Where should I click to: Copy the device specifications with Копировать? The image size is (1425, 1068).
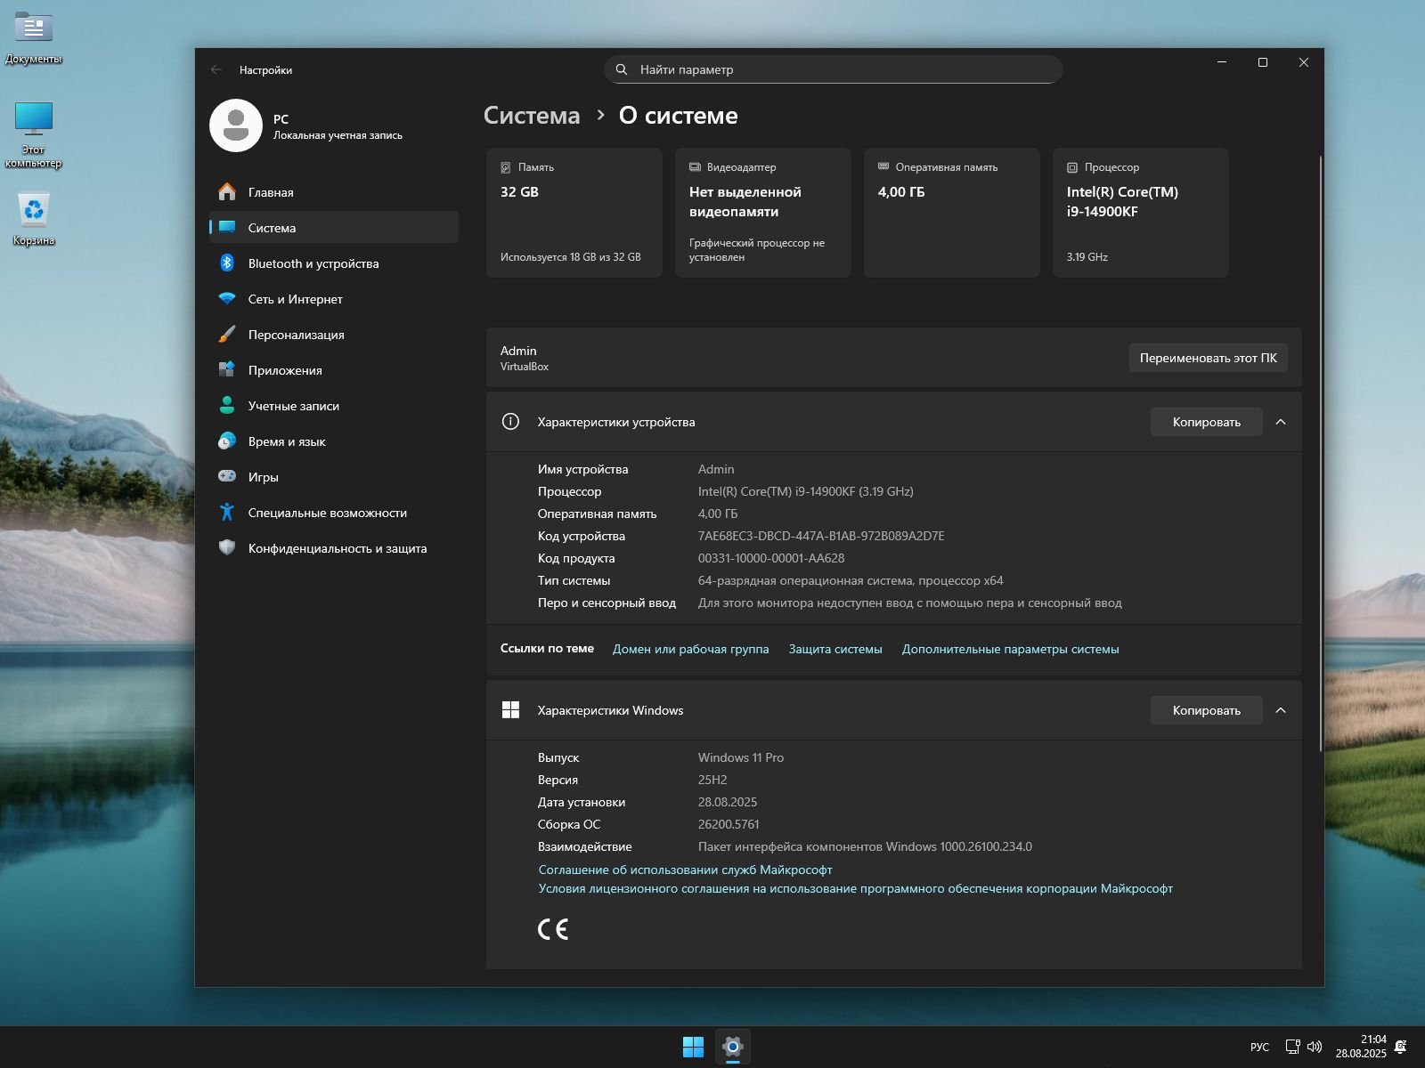pyautogui.click(x=1207, y=422)
